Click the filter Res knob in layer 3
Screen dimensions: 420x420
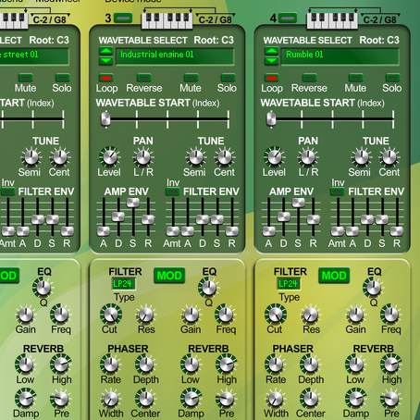pyautogui.click(x=146, y=315)
